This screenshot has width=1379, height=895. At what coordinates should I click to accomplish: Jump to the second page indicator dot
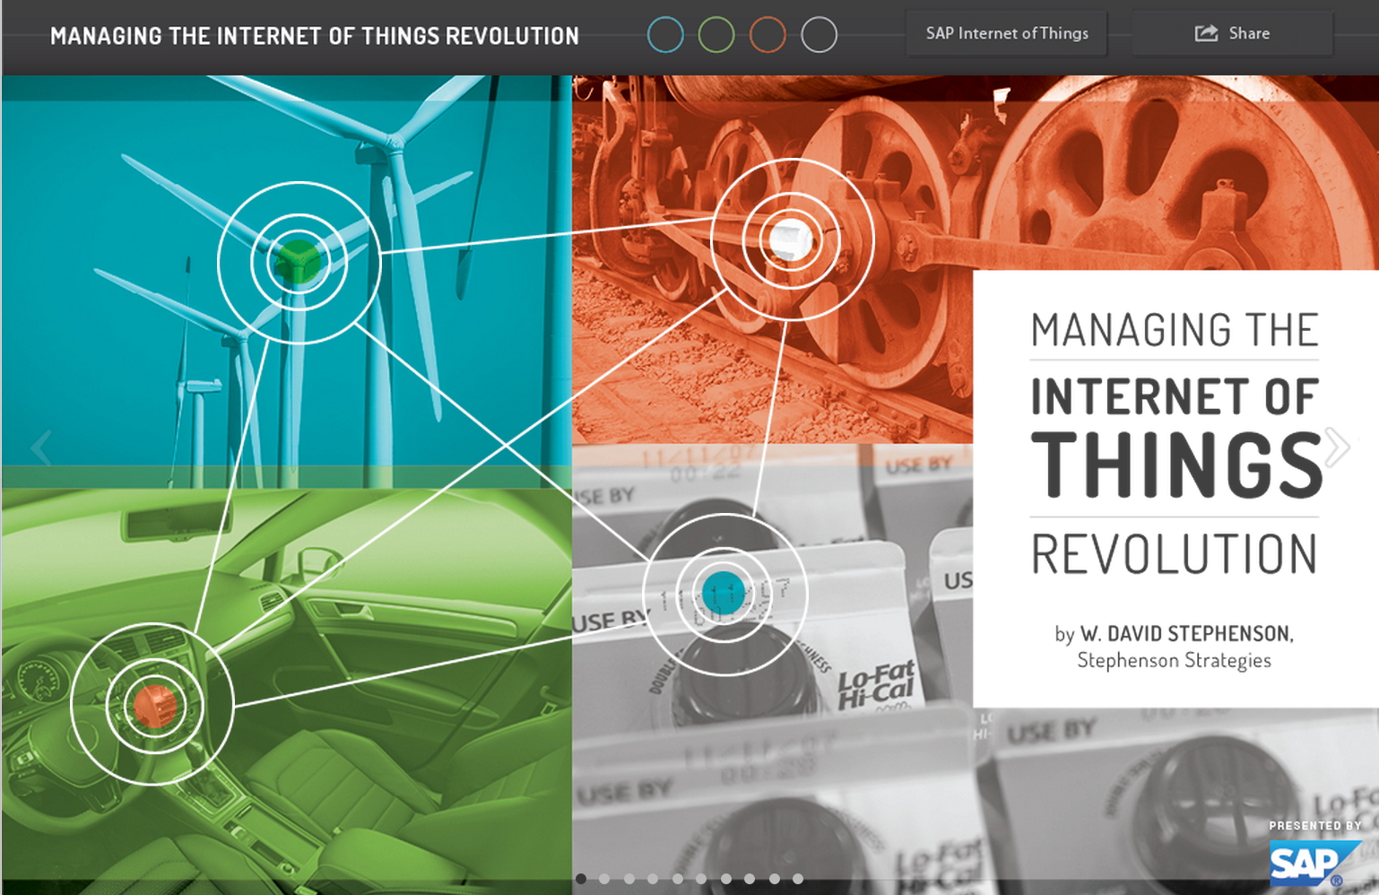pos(605,879)
